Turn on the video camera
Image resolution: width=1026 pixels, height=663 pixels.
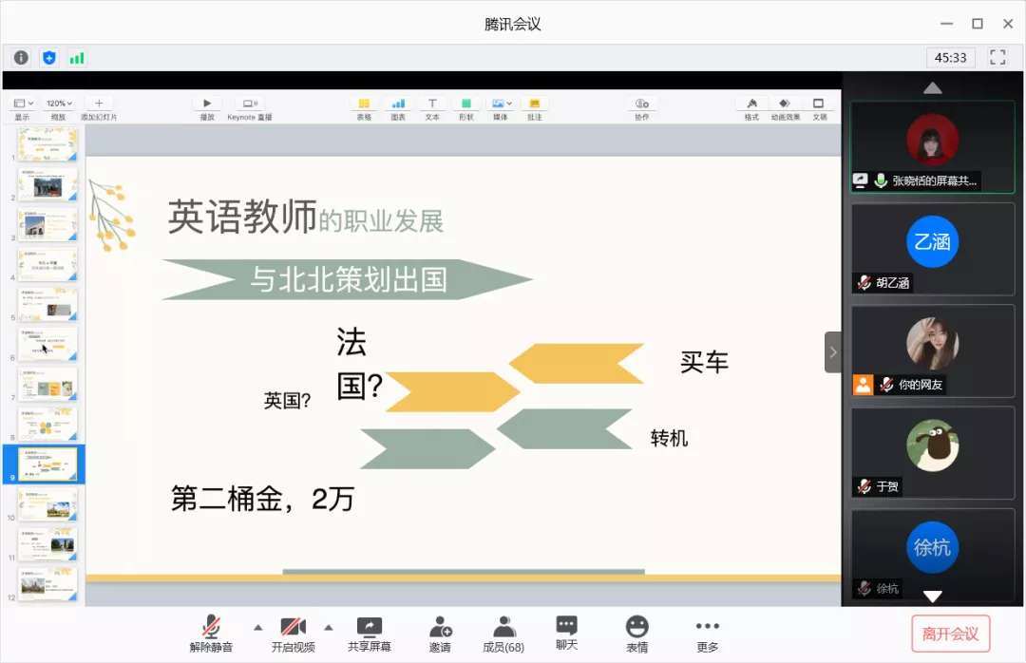coord(293,633)
